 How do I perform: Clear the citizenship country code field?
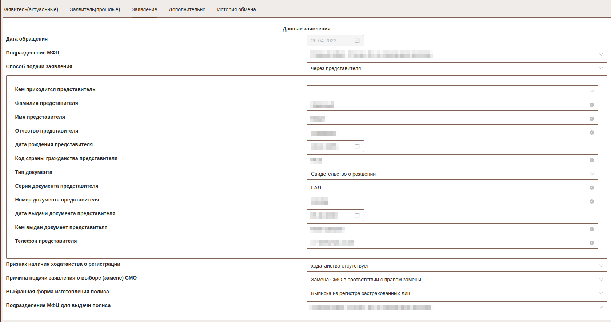[x=591, y=160]
